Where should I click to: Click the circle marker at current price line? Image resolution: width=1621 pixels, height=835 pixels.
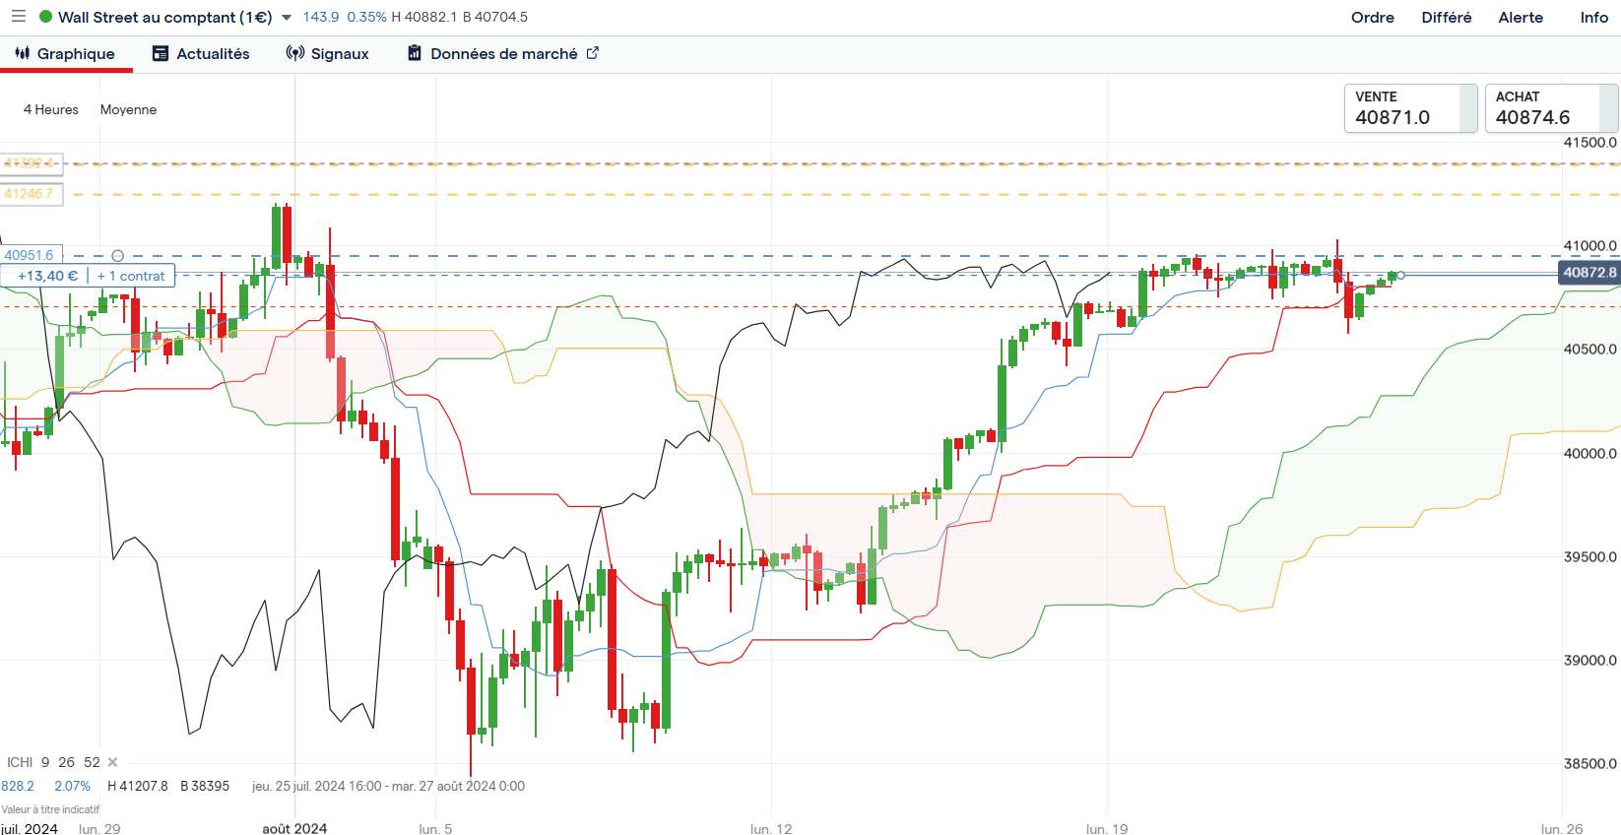1401,275
